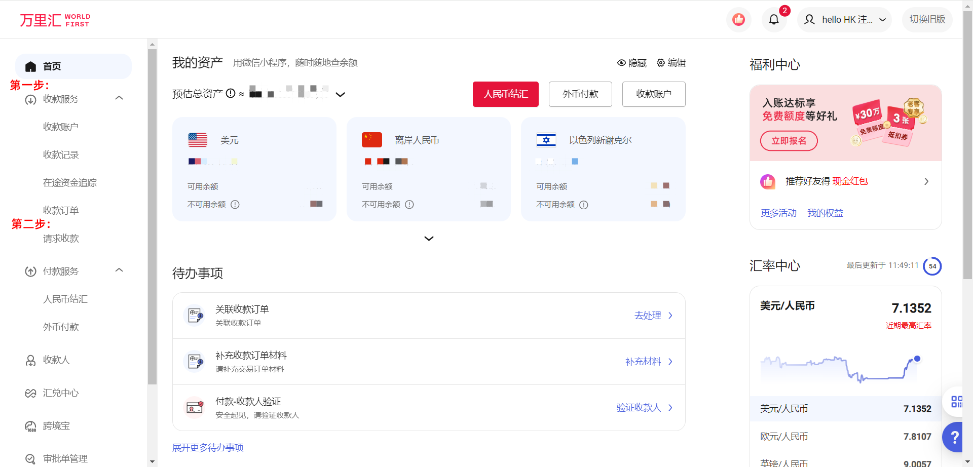The width and height of the screenshot is (973, 467).
Task: Click 展开更多待办事项 link
Action: (208, 448)
